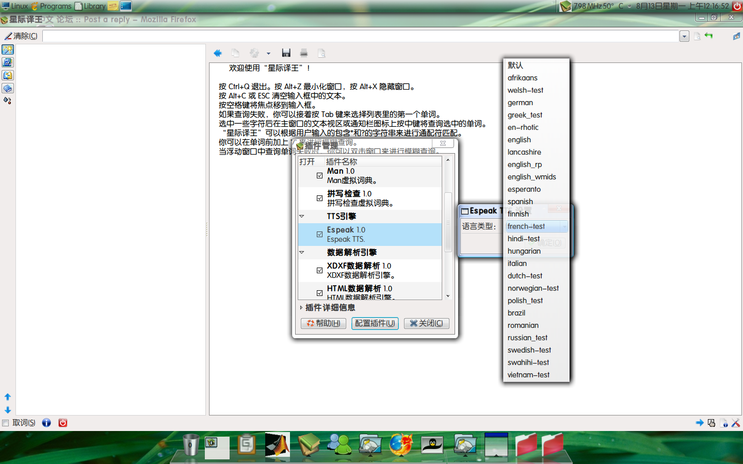Open the Programs menu in top panel
This screenshot has width=743, height=464.
(52, 6)
